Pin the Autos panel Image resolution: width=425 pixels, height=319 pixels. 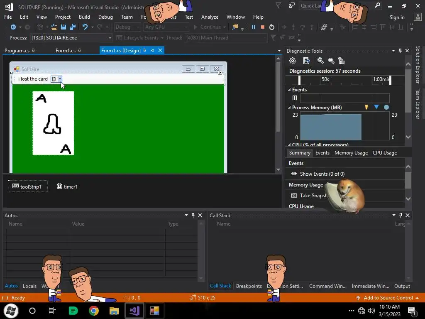tap(193, 215)
